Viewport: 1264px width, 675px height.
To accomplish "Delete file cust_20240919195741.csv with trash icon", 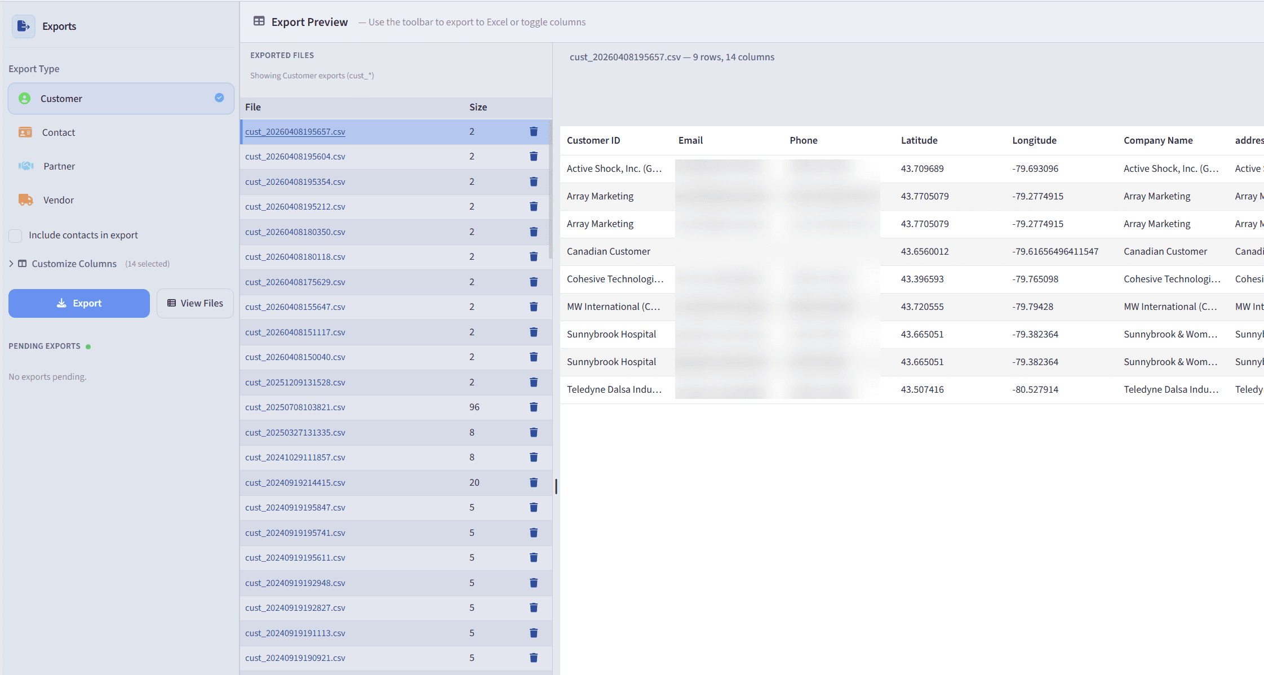I will click(534, 532).
